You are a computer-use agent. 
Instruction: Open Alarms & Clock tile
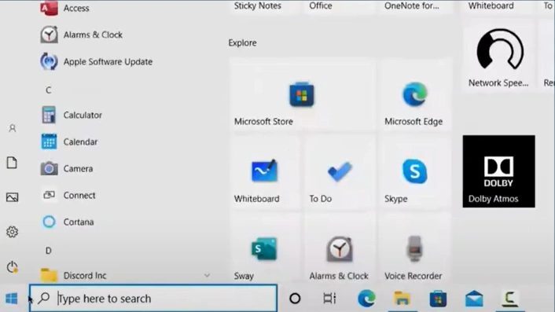click(340, 248)
